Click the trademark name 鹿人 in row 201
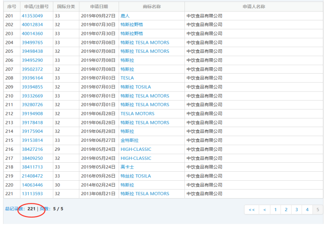 [125, 16]
